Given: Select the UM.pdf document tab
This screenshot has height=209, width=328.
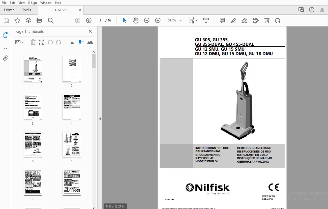Looking at the screenshot, I should (61, 10).
